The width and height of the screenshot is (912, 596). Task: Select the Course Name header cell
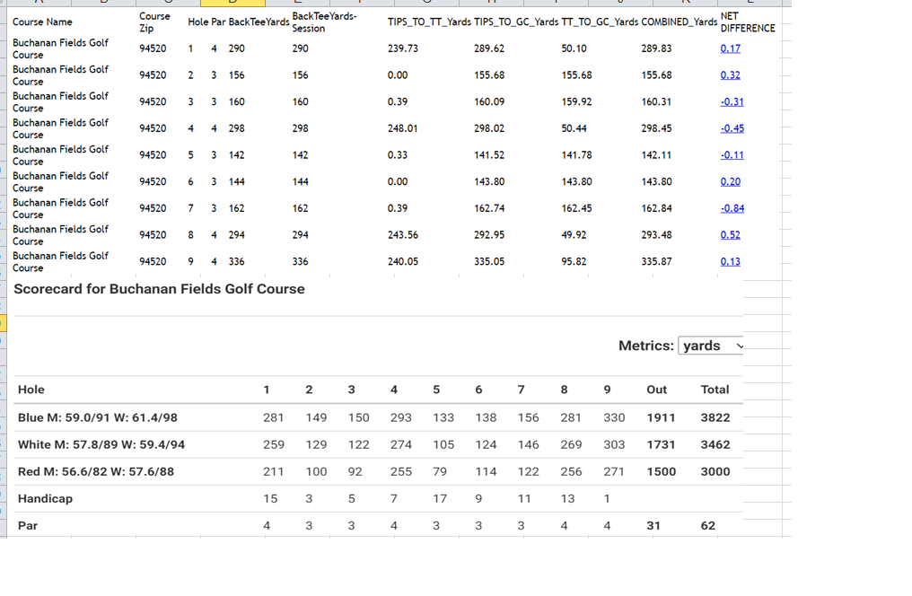[x=42, y=22]
